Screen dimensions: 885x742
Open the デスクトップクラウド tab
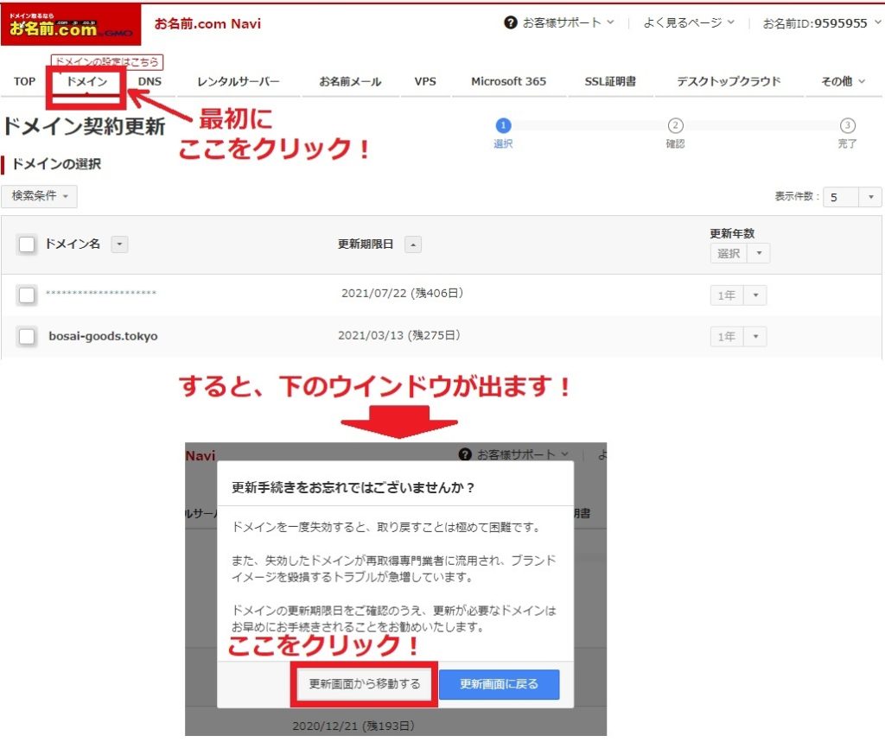pos(729,81)
